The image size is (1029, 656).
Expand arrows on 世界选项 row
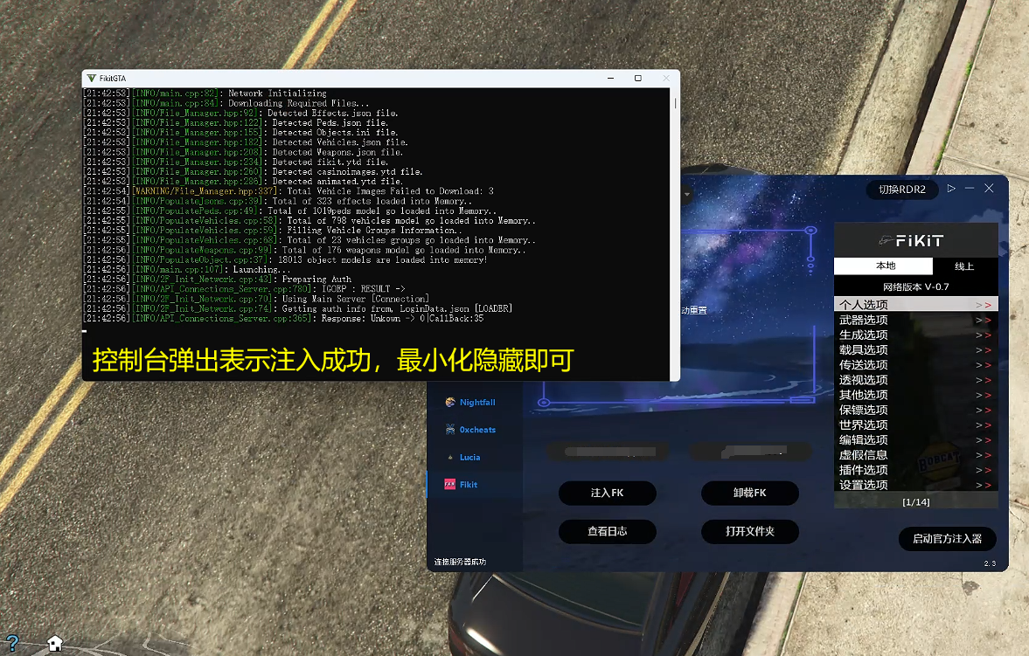pyautogui.click(x=983, y=425)
